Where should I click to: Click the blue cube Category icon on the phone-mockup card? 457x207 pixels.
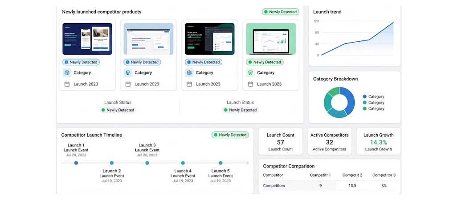pos(67,73)
